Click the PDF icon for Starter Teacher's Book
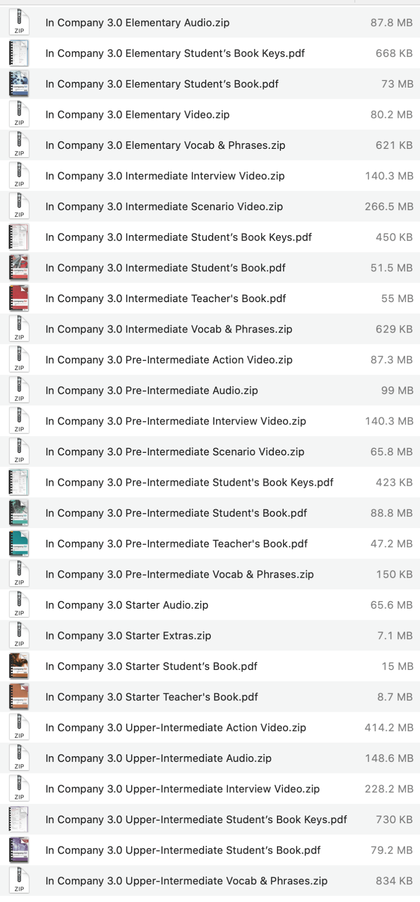 18,697
